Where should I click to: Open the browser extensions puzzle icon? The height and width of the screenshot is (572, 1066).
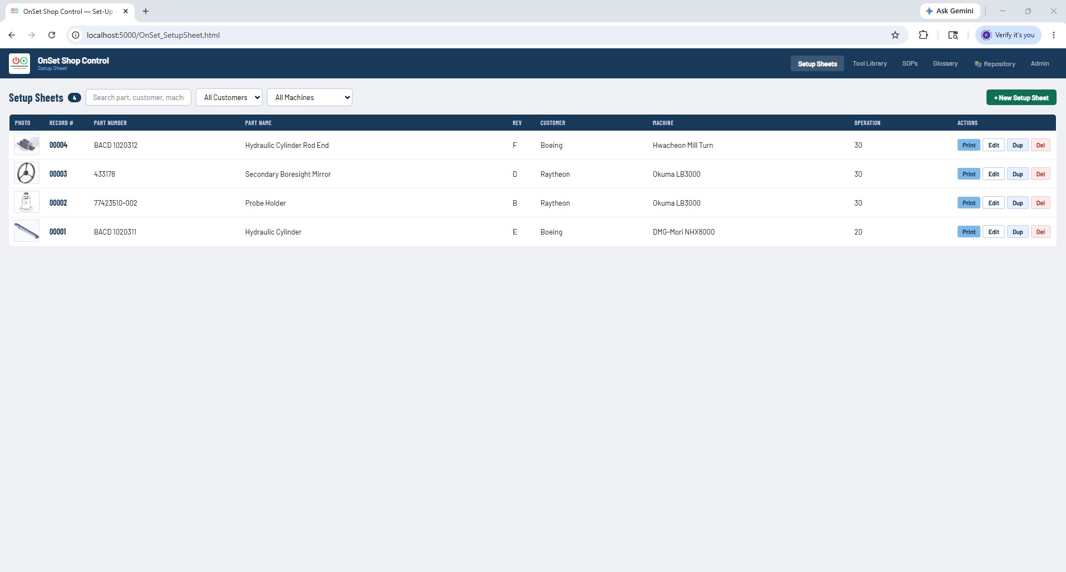(x=923, y=35)
